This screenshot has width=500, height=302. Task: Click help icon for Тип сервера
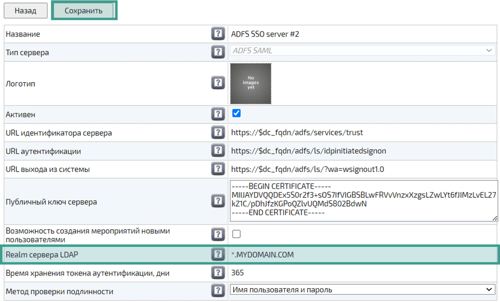(217, 52)
